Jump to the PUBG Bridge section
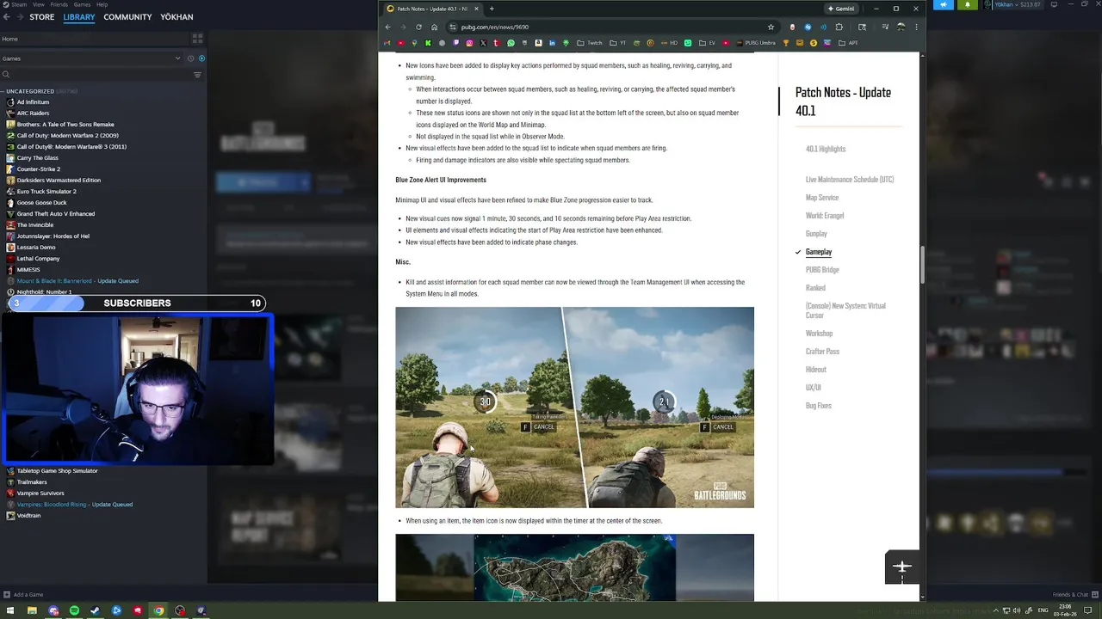Image resolution: width=1102 pixels, height=619 pixels. point(822,270)
